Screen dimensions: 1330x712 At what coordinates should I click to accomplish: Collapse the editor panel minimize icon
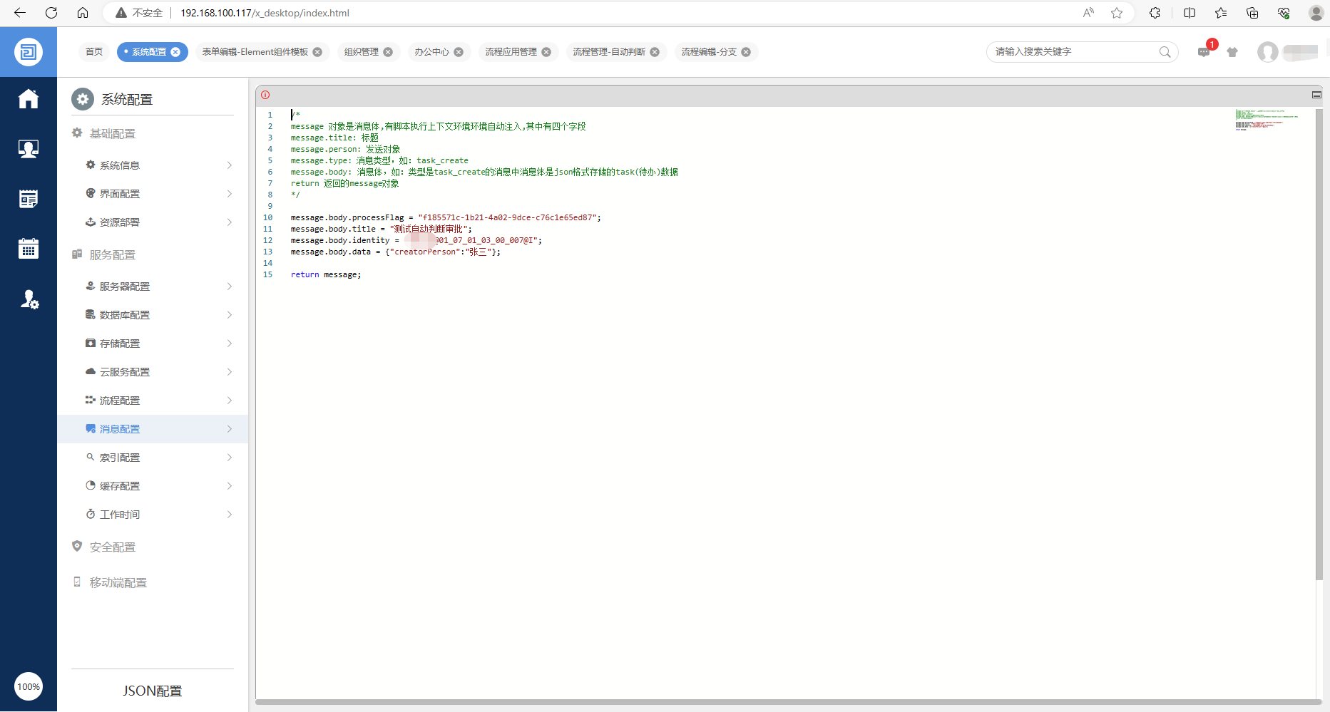pos(1316,95)
